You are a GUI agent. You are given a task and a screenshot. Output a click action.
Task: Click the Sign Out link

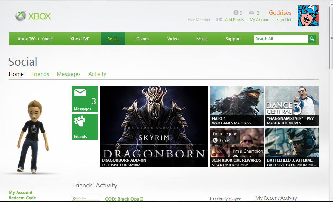coord(284,20)
